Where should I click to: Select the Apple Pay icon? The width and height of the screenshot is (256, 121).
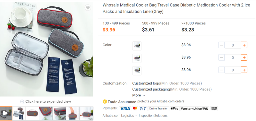click(174, 108)
